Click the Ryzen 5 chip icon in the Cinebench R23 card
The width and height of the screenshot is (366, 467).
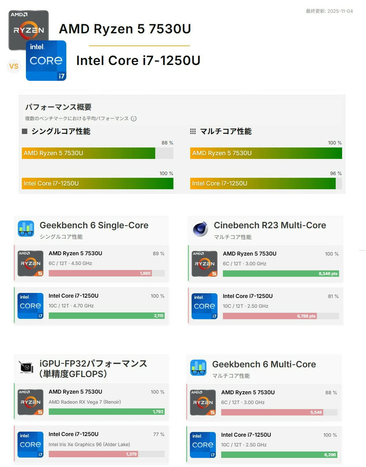204,264
